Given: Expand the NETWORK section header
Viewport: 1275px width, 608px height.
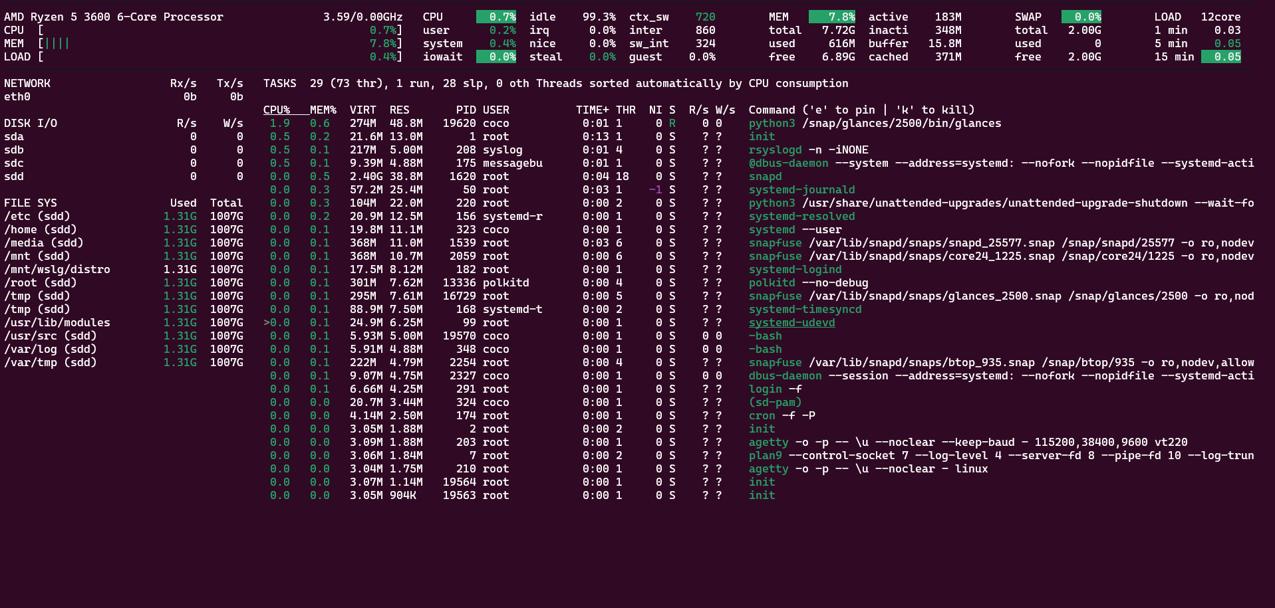Looking at the screenshot, I should click(x=27, y=83).
